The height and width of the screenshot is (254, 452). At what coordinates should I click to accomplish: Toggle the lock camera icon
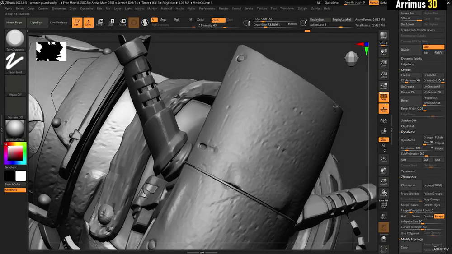pos(383,131)
